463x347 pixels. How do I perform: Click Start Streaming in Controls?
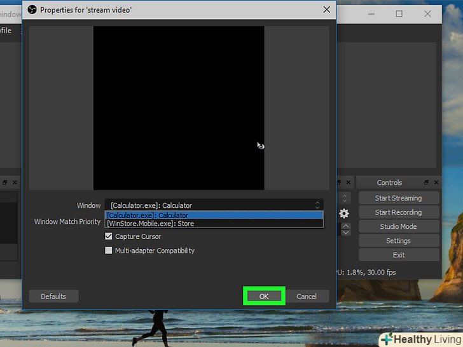point(398,198)
